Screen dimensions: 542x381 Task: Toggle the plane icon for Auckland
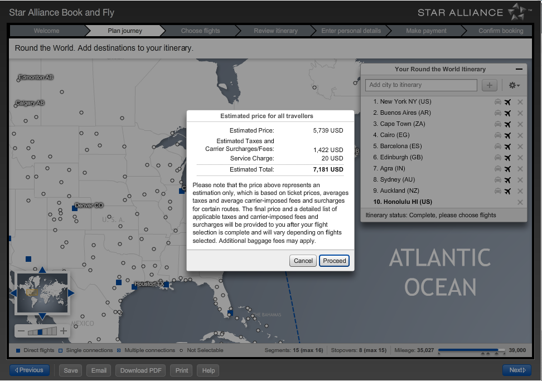pos(507,191)
